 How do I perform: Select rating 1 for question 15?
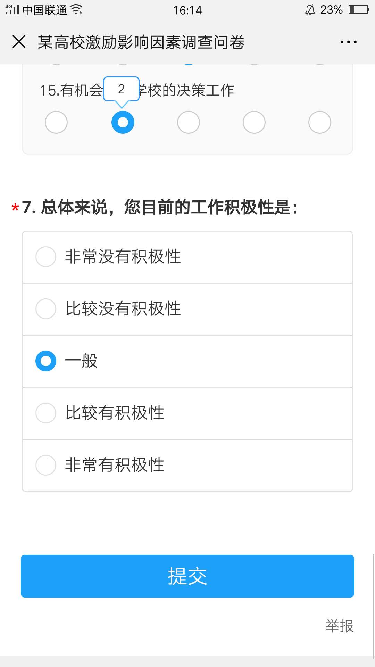[x=56, y=122]
